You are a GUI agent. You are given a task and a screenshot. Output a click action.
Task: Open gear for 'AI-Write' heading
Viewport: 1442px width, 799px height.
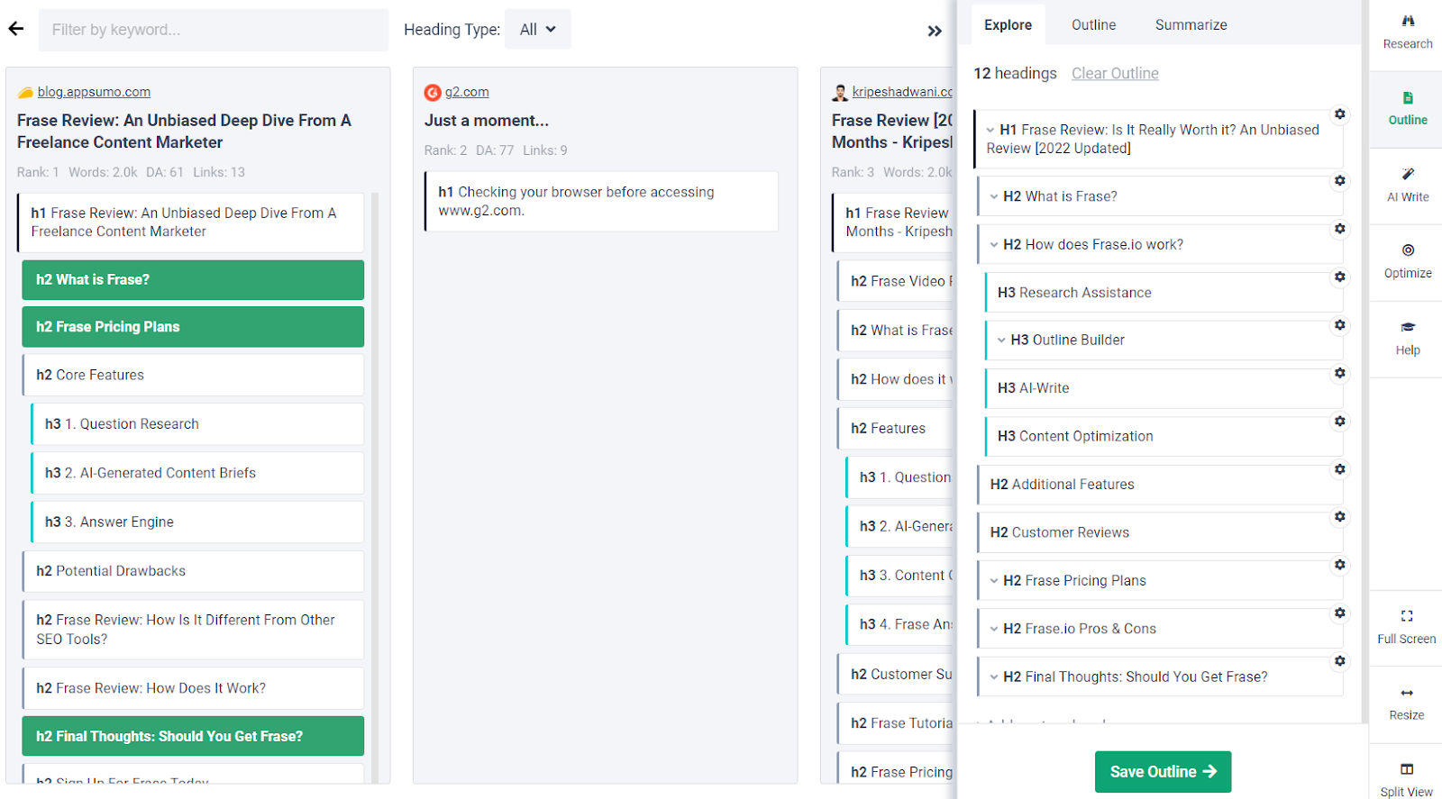(x=1340, y=373)
